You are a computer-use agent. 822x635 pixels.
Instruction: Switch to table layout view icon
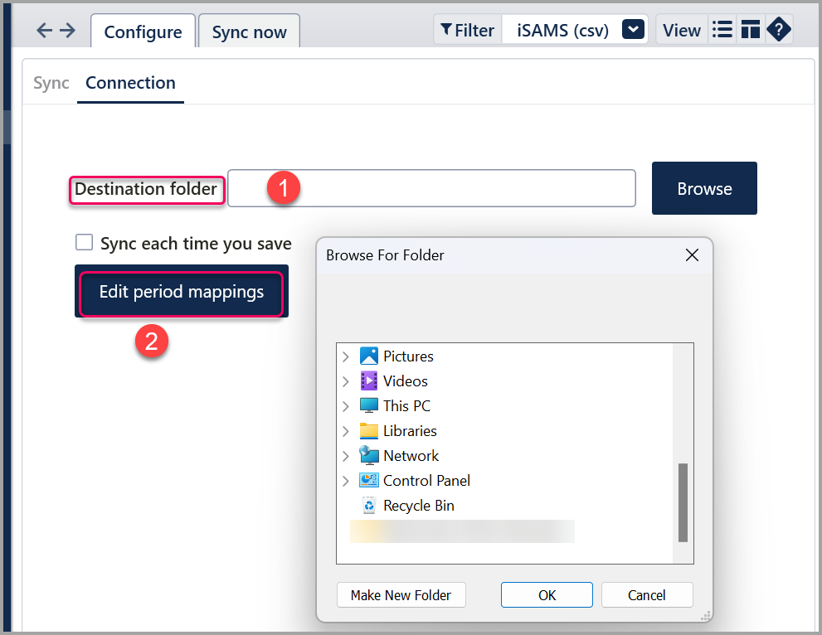pyautogui.click(x=750, y=30)
